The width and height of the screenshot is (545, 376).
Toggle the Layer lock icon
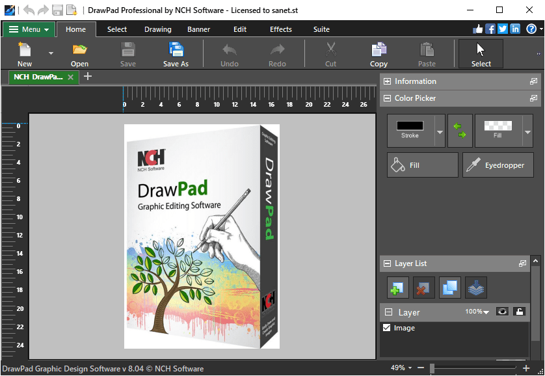[519, 312]
